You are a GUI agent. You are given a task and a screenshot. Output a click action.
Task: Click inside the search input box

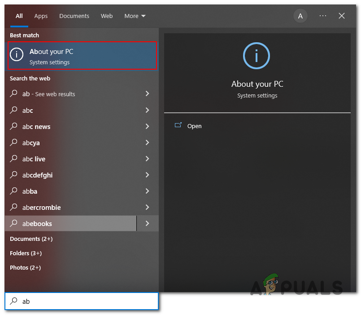point(81,301)
